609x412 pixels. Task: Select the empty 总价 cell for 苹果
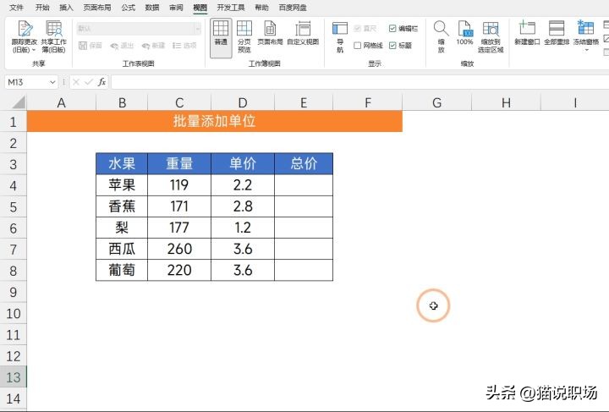coord(304,184)
